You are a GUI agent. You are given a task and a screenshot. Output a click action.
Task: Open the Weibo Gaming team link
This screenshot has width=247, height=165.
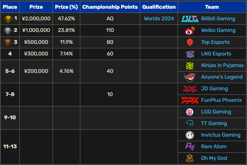pos(218,30)
